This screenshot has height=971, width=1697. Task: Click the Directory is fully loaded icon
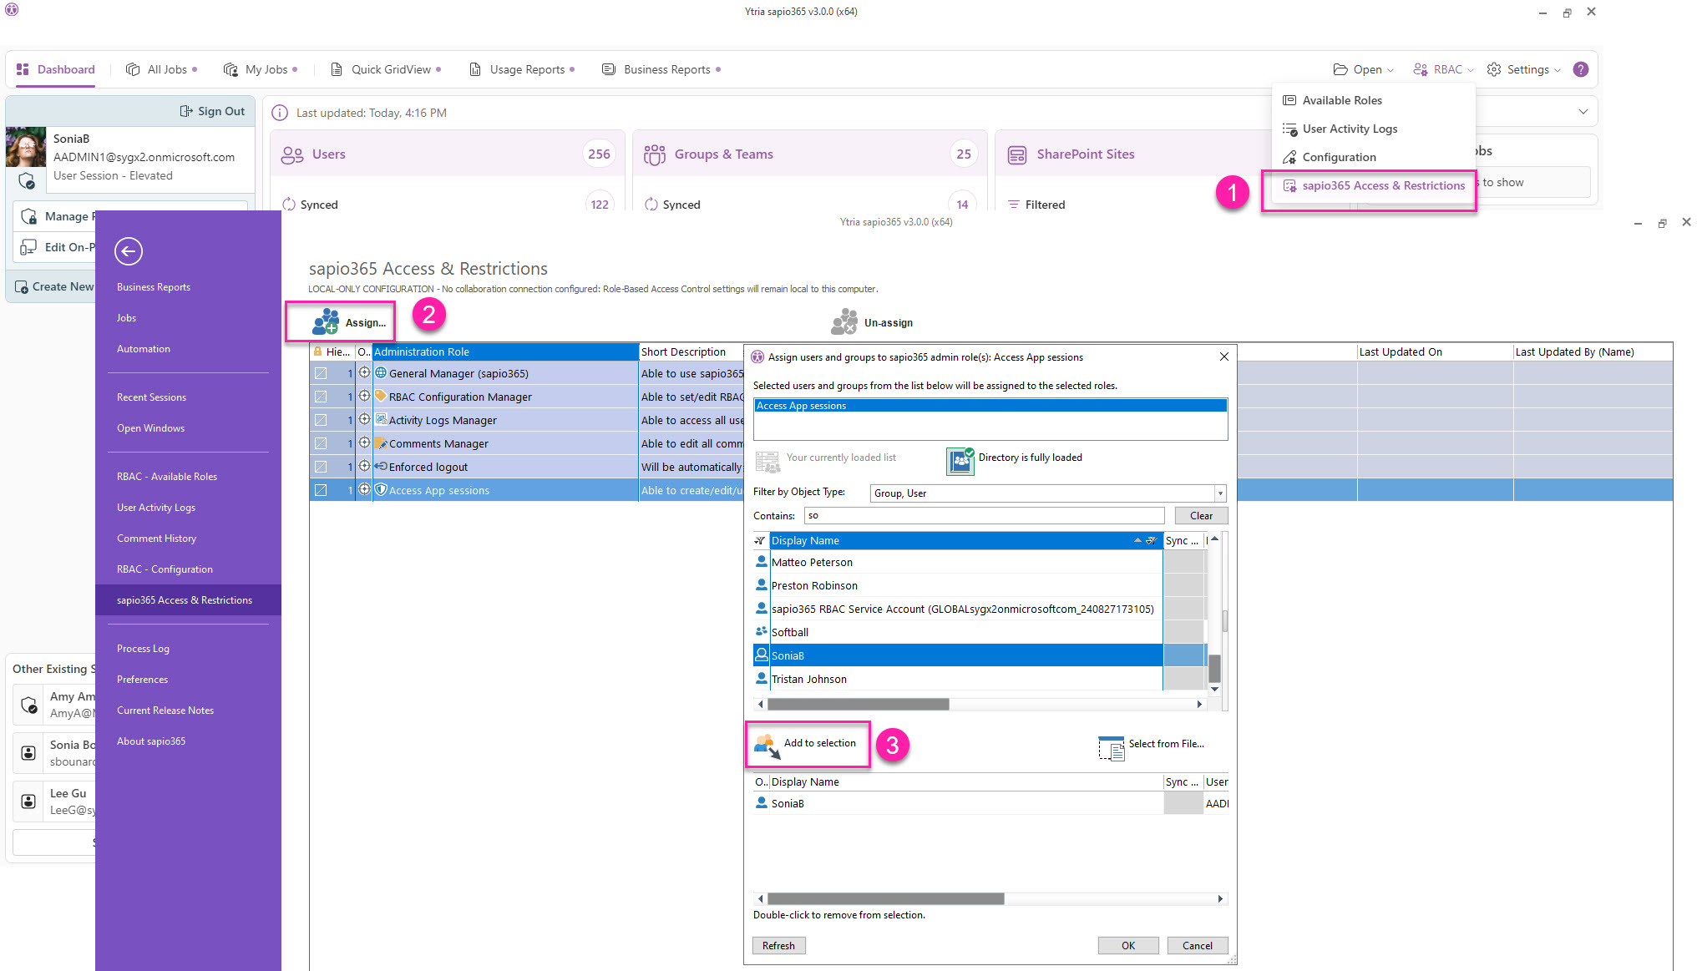(x=960, y=460)
